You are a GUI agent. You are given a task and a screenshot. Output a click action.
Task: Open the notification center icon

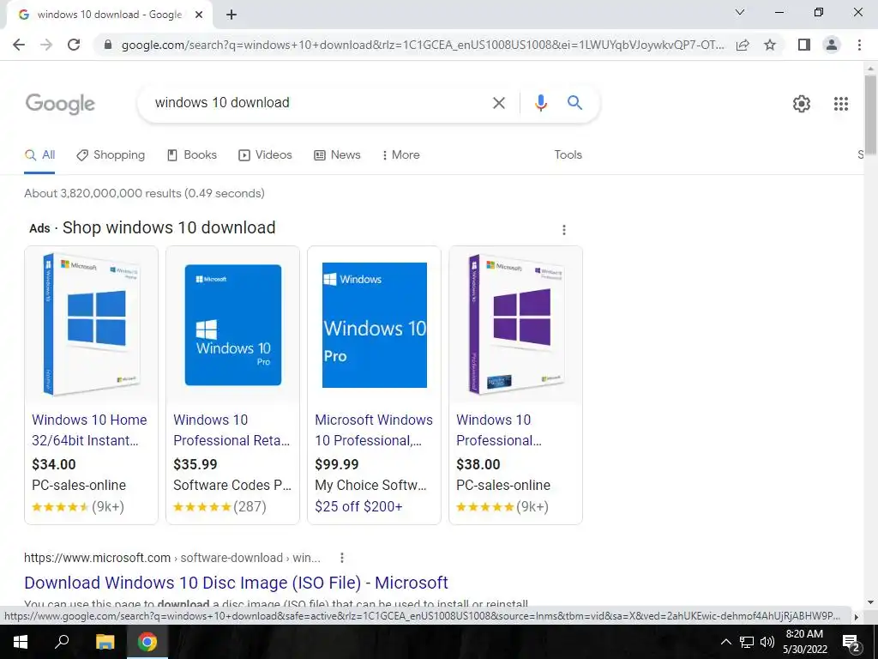click(x=851, y=643)
